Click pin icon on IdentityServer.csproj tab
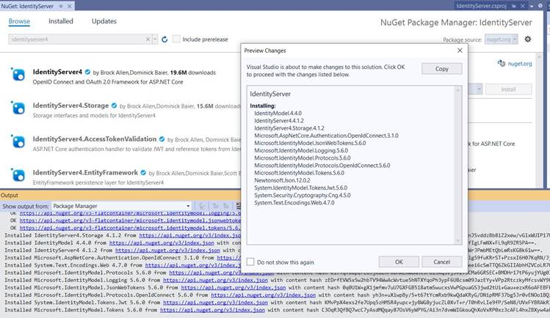 tap(514, 6)
